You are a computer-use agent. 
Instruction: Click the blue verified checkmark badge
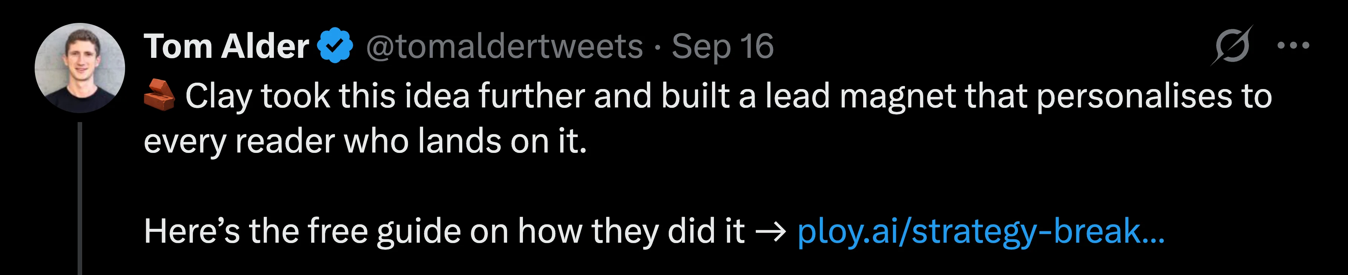click(x=335, y=46)
